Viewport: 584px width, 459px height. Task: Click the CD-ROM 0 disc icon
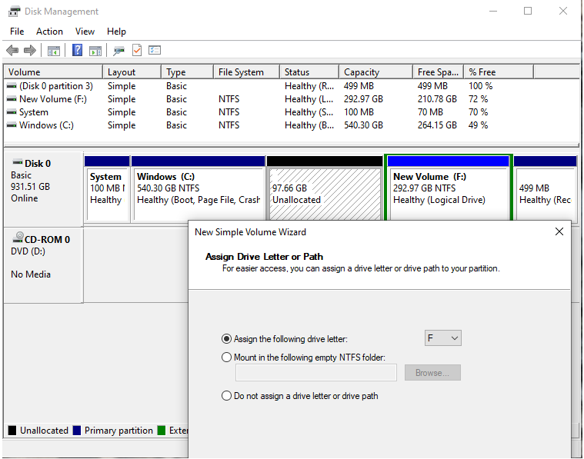pos(18,238)
